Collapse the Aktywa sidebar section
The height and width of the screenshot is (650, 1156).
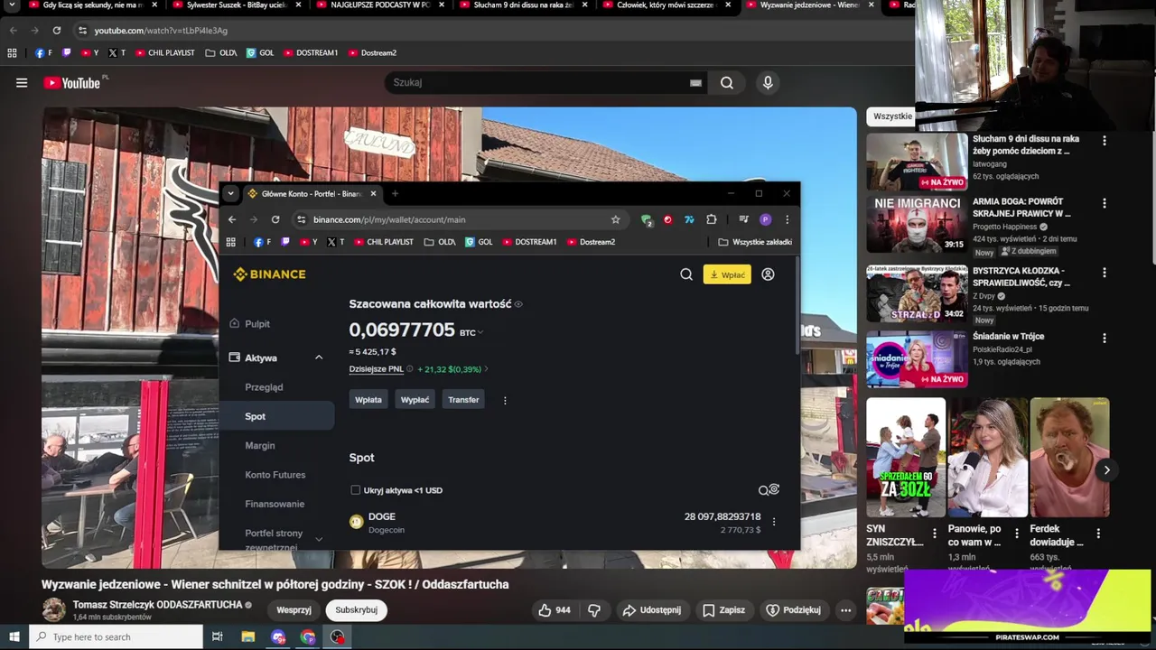tap(319, 358)
